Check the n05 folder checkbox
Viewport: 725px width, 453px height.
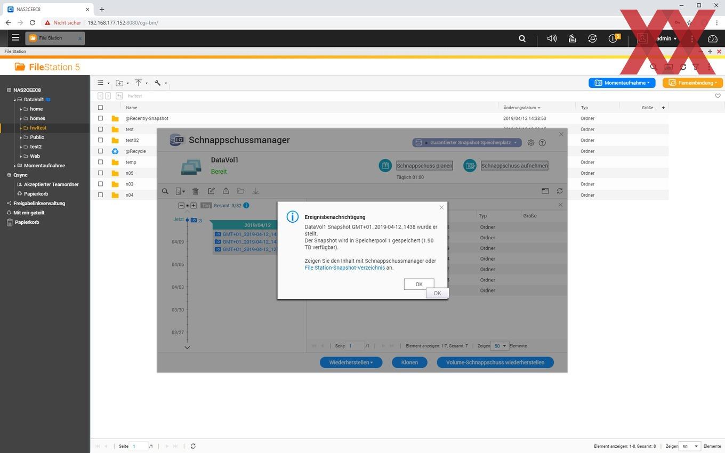100,173
